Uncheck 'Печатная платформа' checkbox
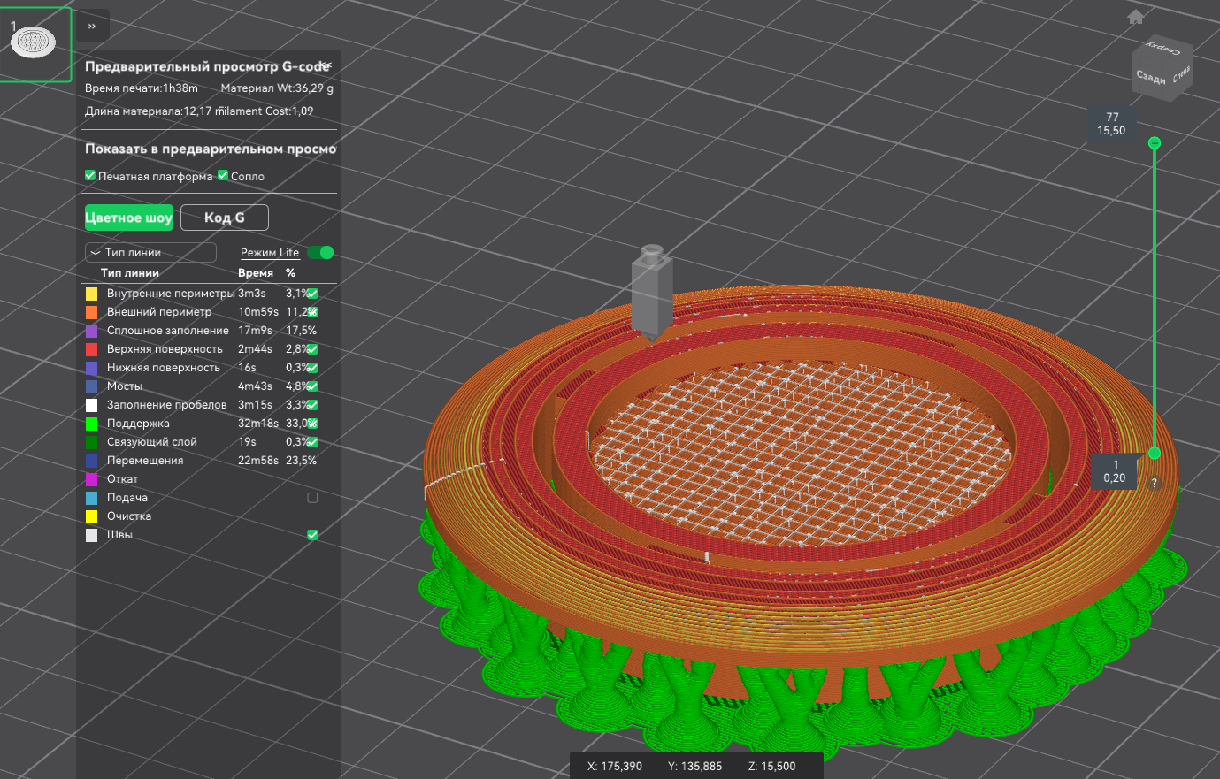The width and height of the screenshot is (1220, 779). pos(90,176)
